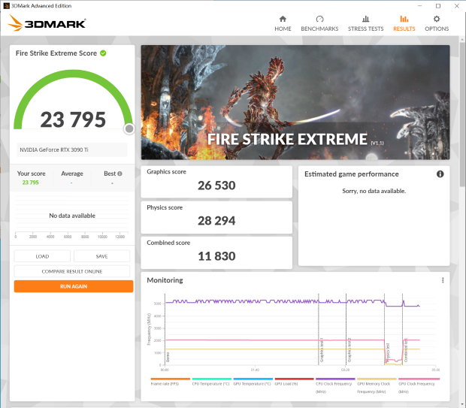
Task: Click the Fire Strike Extreme banner image
Action: pyautogui.click(x=295, y=102)
